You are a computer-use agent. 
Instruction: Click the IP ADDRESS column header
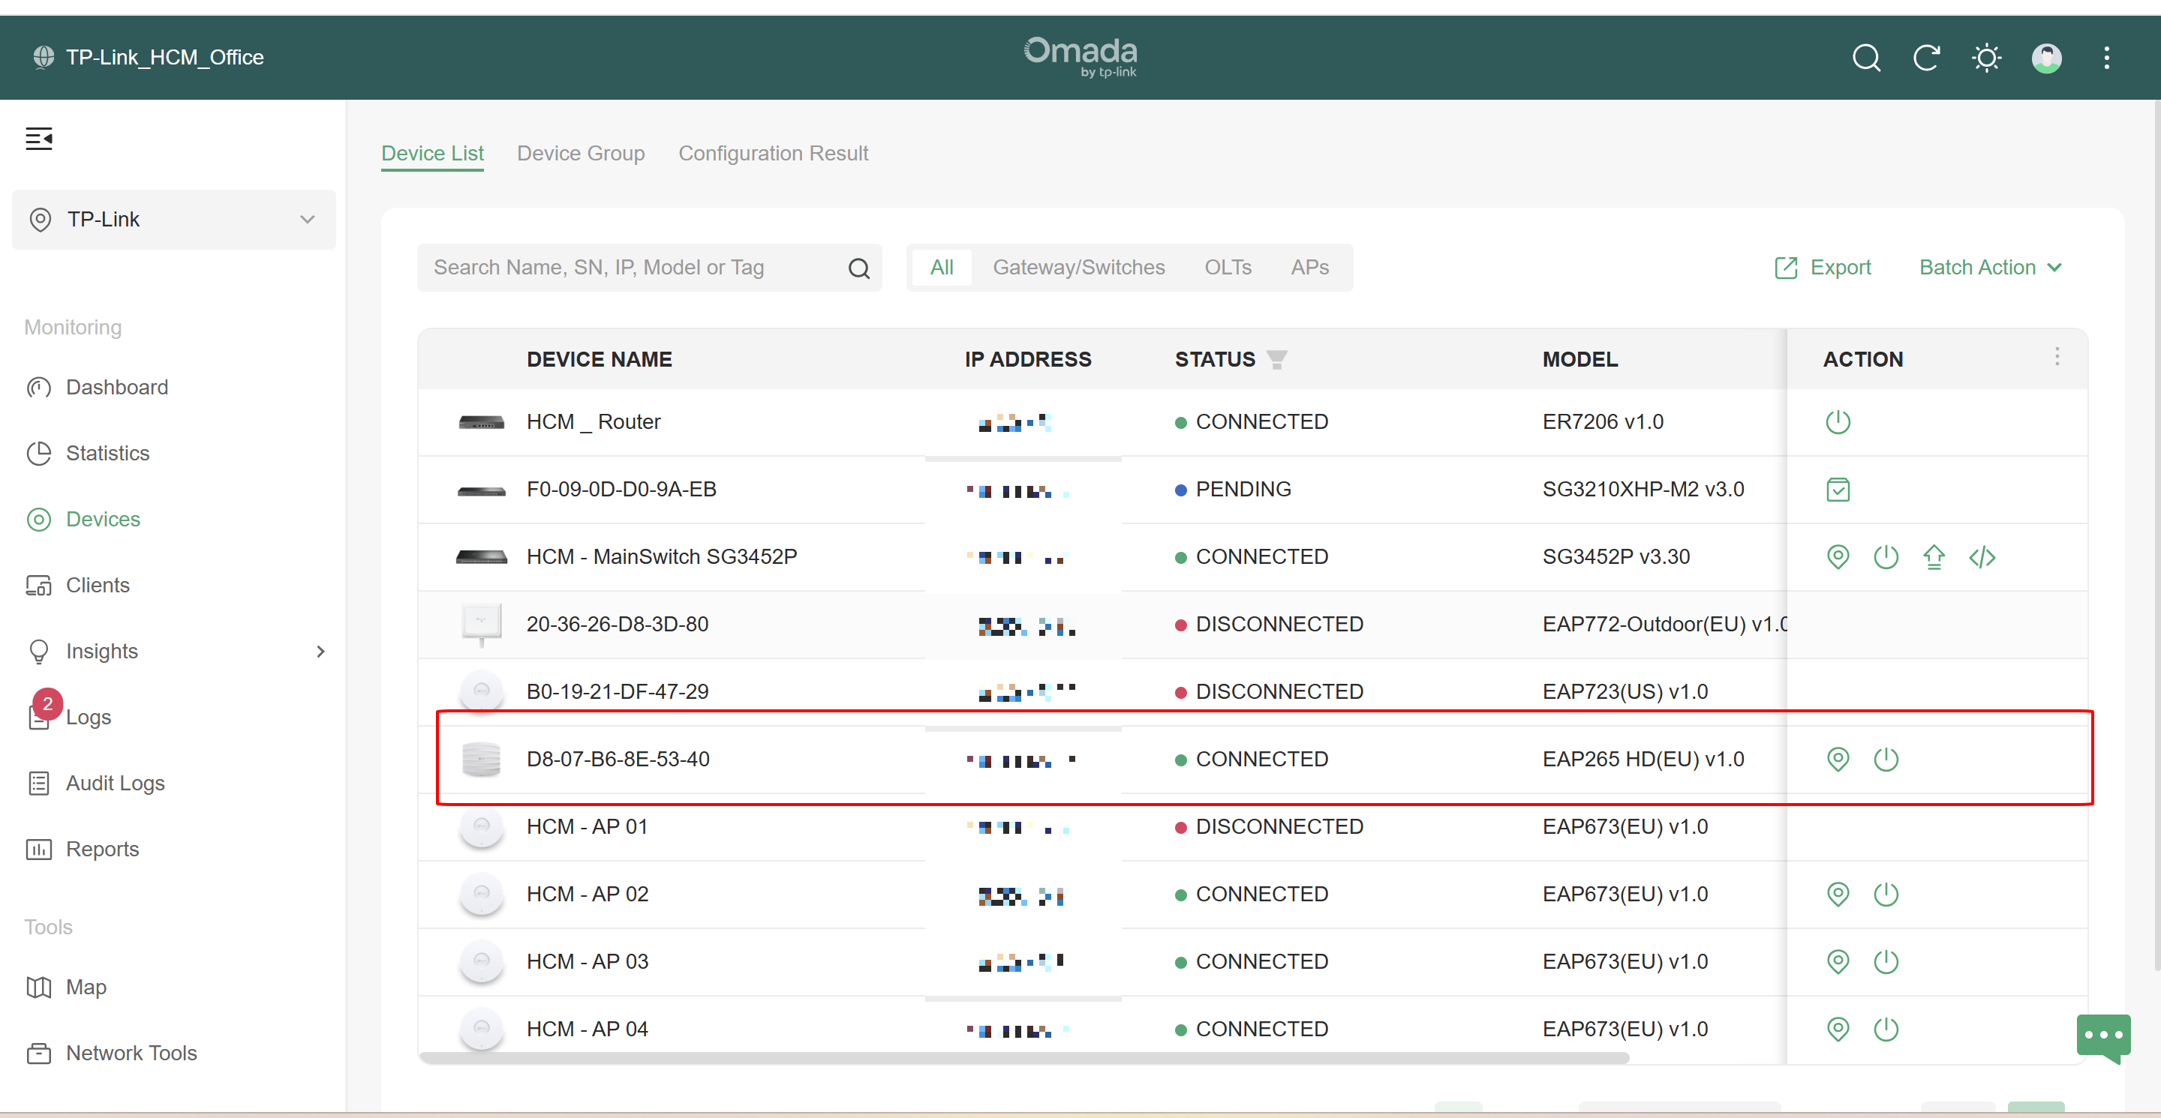(x=1028, y=359)
